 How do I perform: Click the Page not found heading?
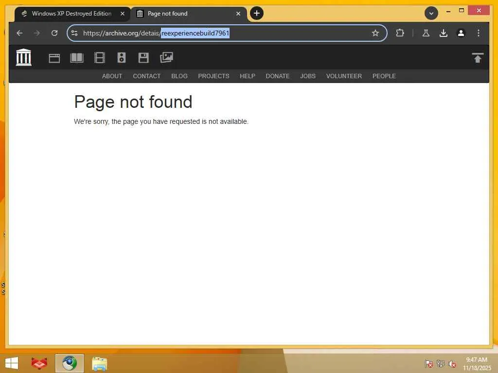tap(133, 102)
